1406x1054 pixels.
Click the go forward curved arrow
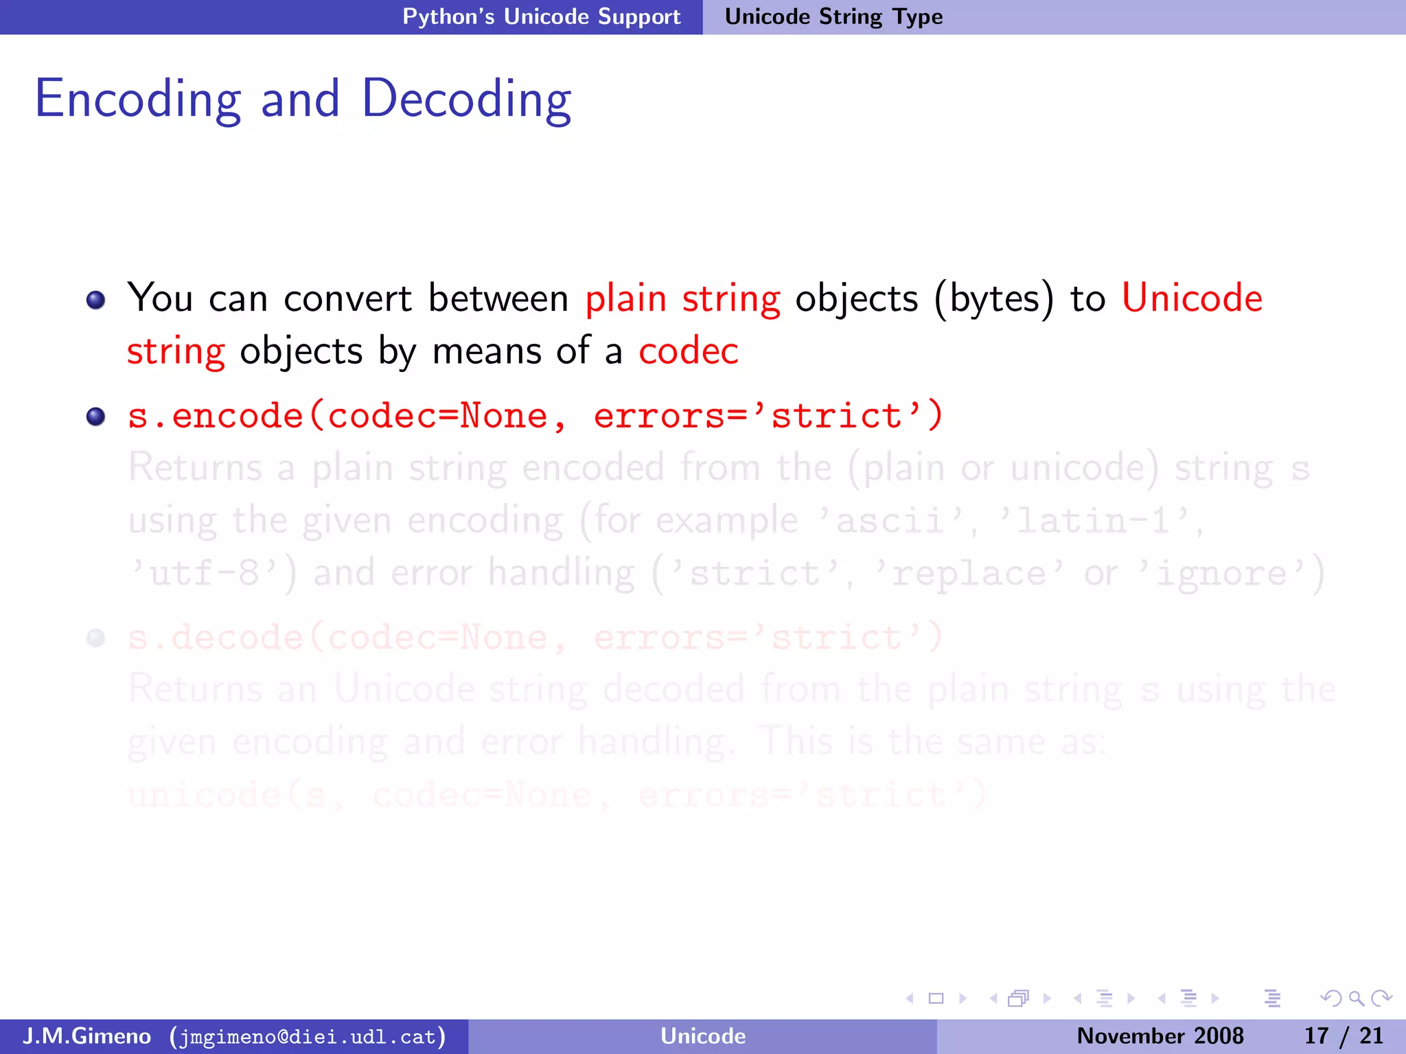1381,998
